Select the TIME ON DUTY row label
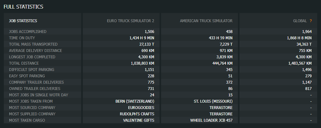Image resolution: width=321 pixels, height=128 pixels. (x=22, y=38)
